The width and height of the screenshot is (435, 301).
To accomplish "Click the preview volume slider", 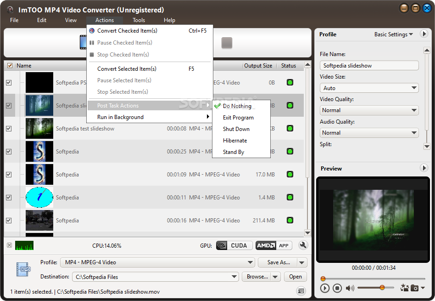I will 376,288.
